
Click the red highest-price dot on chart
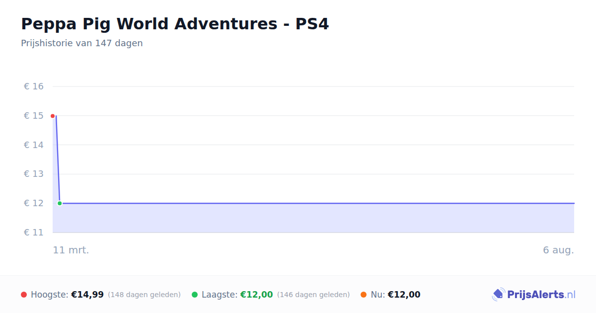53,116
